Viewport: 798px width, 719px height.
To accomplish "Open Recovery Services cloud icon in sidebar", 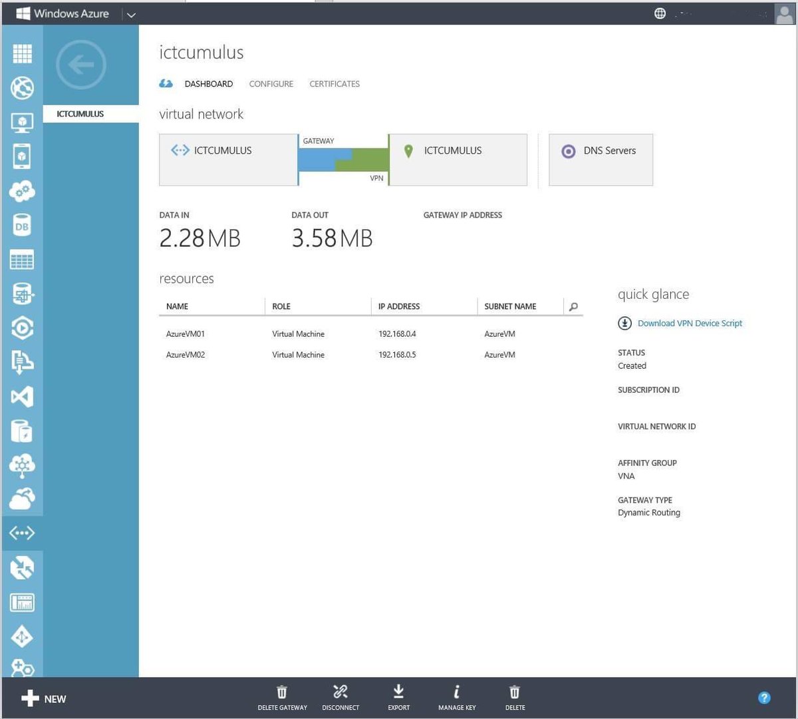I will coord(22,499).
